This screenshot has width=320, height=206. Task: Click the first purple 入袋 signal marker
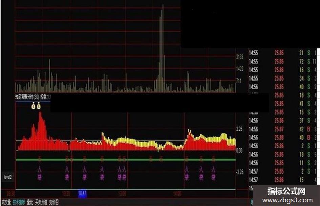pyautogui.click(x=40, y=173)
